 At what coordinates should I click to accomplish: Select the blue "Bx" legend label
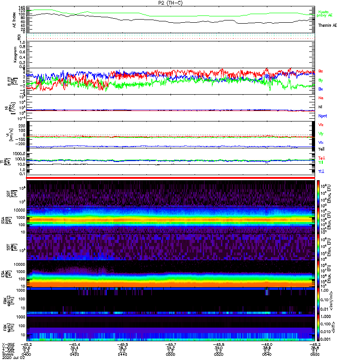(x=321, y=89)
